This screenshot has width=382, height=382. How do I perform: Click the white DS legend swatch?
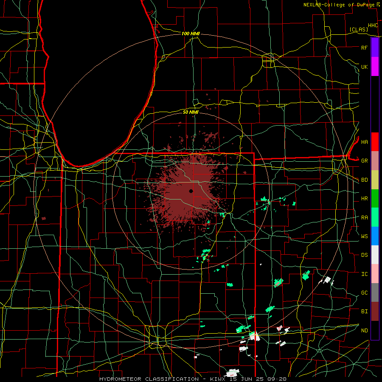375,255
